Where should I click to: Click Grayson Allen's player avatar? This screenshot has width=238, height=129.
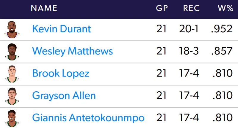12,96
